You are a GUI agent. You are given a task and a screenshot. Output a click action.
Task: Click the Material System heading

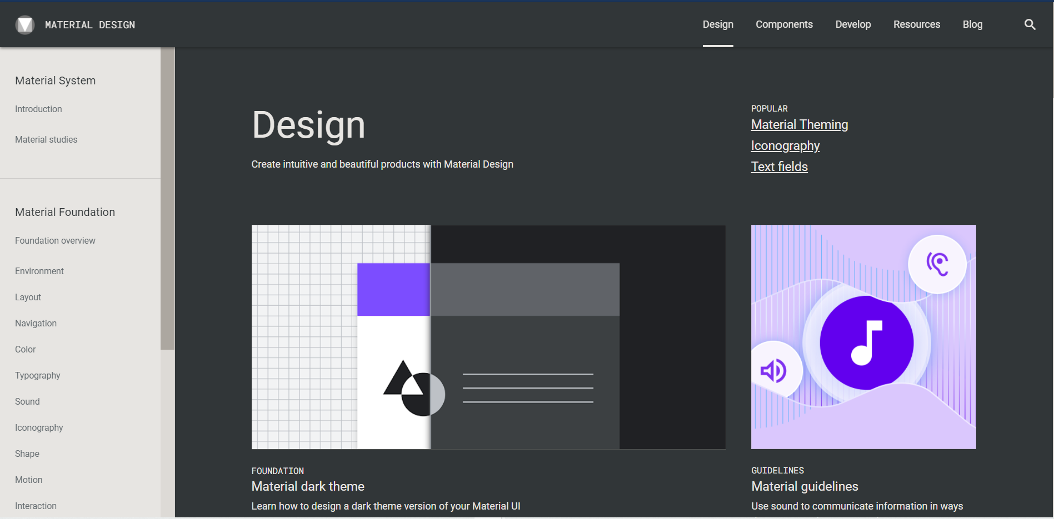(x=55, y=80)
